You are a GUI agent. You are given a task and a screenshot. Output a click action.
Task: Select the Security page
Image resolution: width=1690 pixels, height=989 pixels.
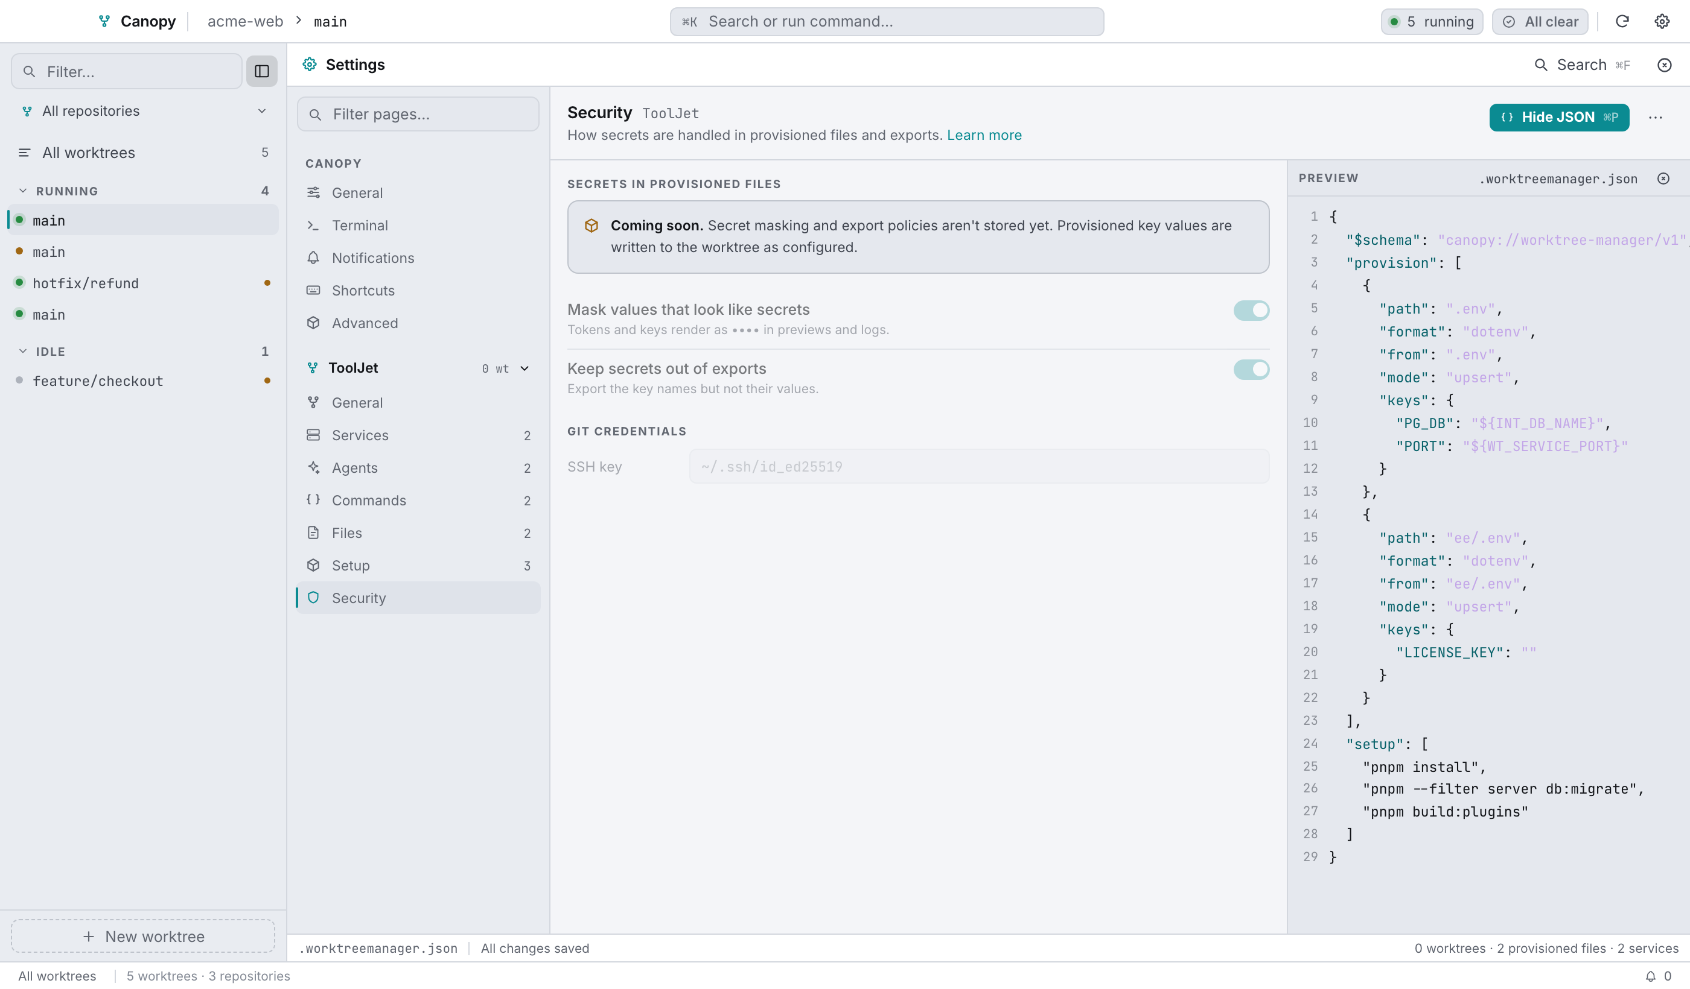418,598
